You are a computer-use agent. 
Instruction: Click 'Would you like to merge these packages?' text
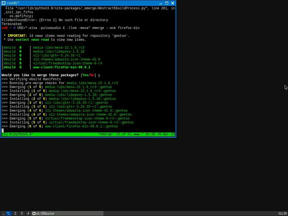click(40, 75)
